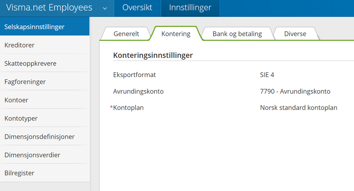Click the 7790 - Avrundingskonto value
354x191 pixels.
[x=295, y=91]
